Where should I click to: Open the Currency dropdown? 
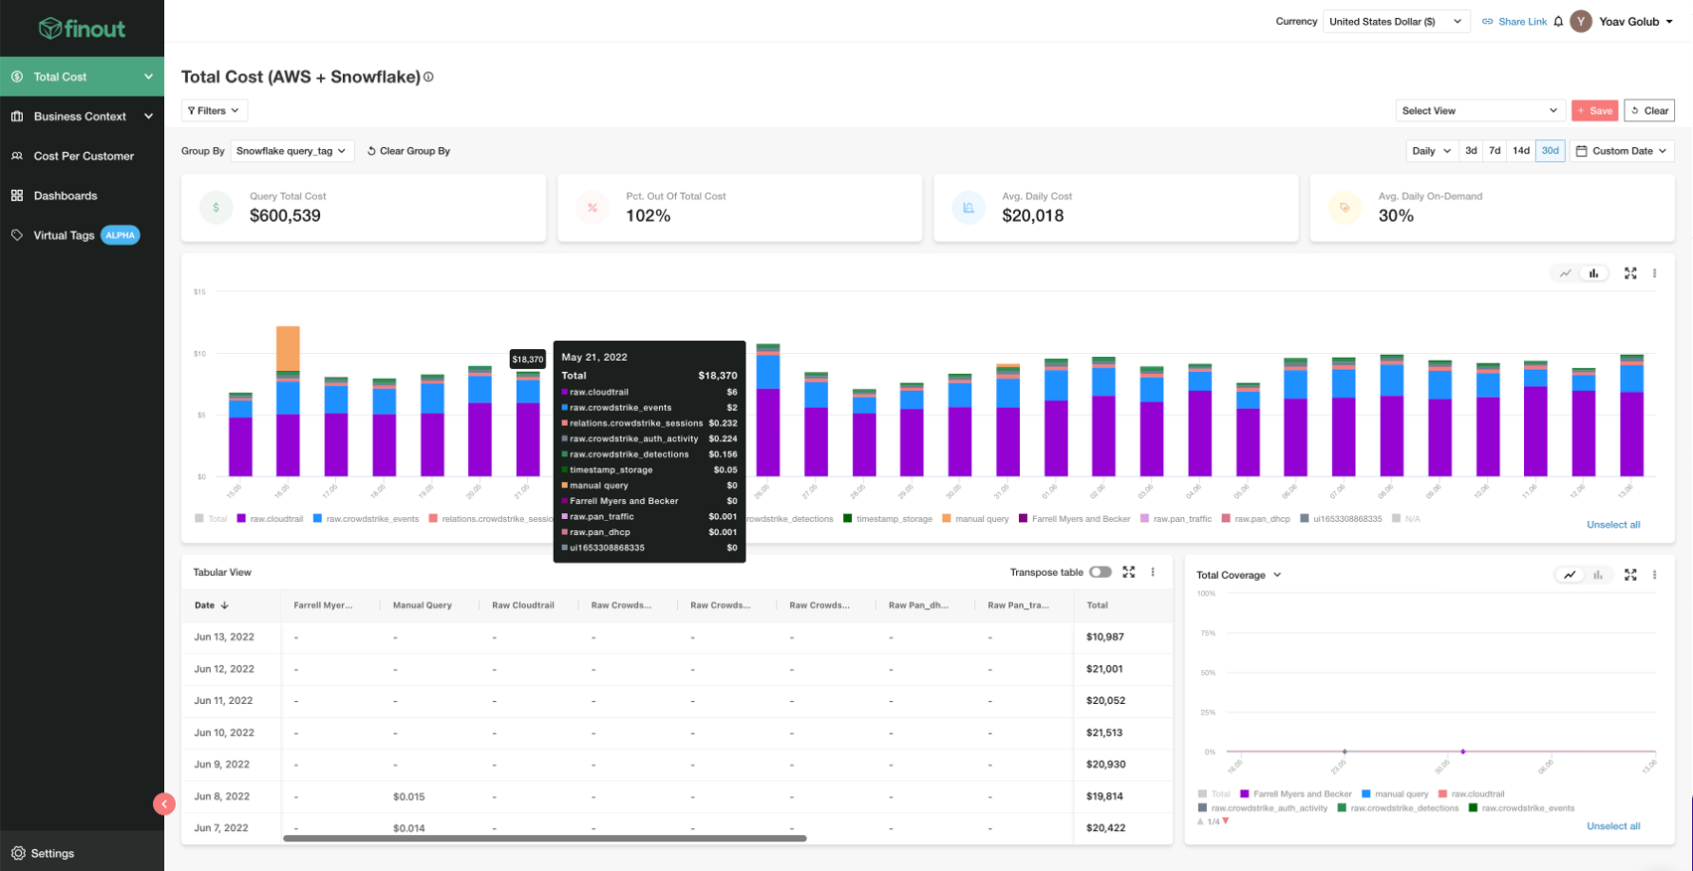[x=1395, y=22]
